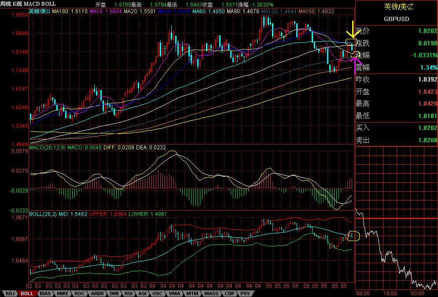Switch to the MIKE indicator tab

point(63,293)
